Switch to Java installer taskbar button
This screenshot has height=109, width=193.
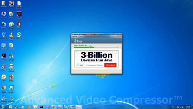click(79, 107)
